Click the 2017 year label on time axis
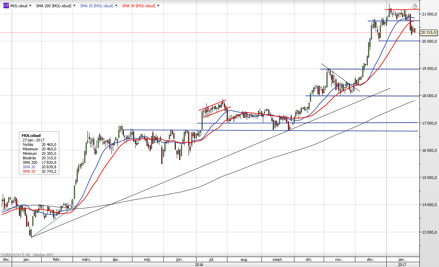The height and width of the screenshot is (267, 439). [403, 265]
